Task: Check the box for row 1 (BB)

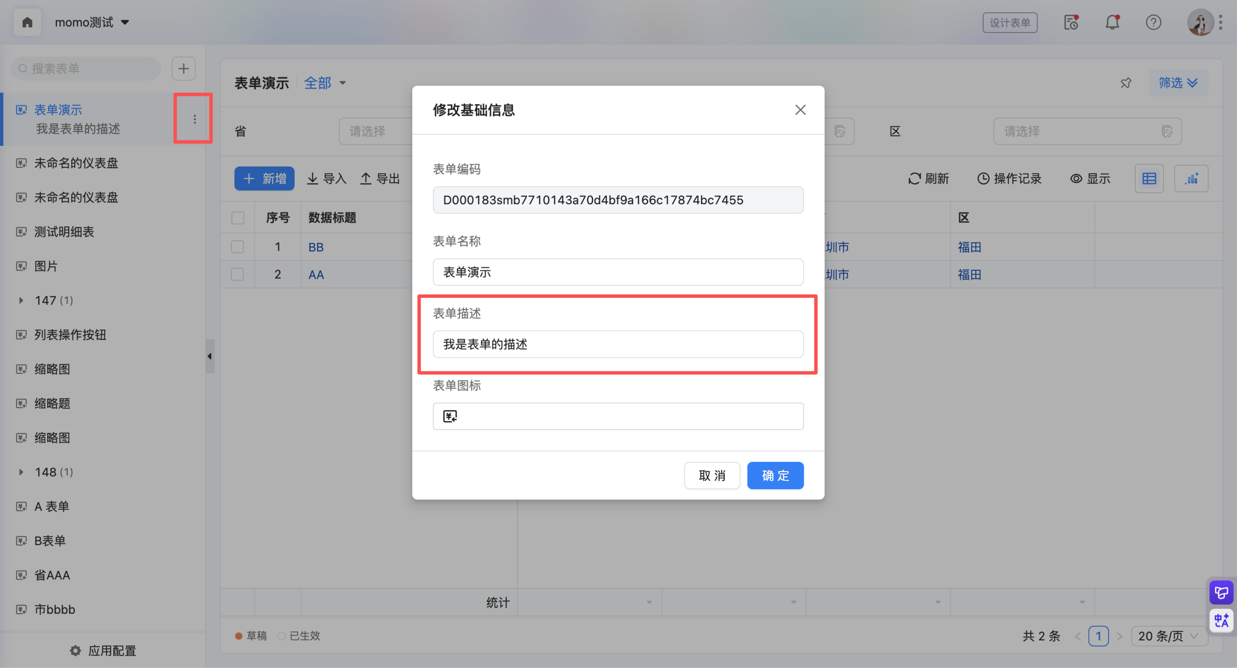Action: tap(238, 247)
